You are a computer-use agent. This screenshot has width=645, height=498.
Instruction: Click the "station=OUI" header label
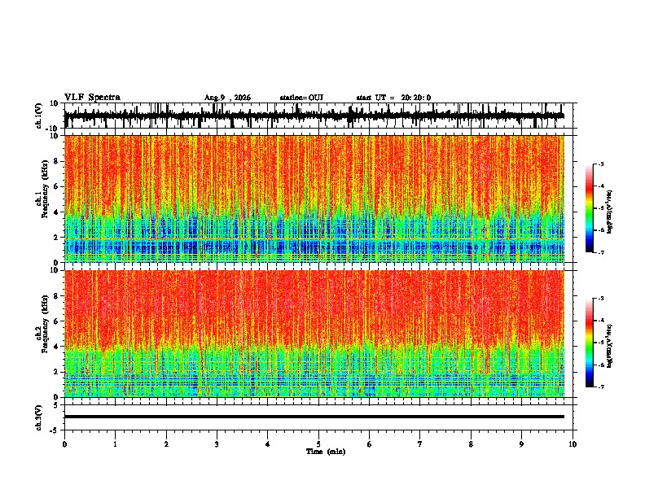pos(301,98)
